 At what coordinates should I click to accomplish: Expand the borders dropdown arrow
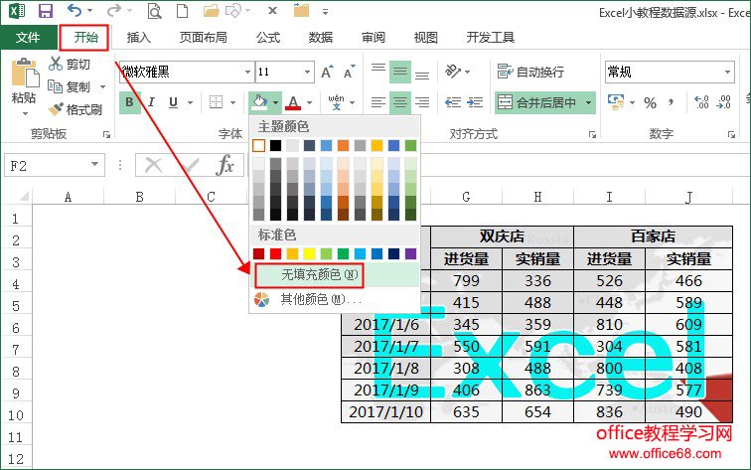[x=232, y=102]
